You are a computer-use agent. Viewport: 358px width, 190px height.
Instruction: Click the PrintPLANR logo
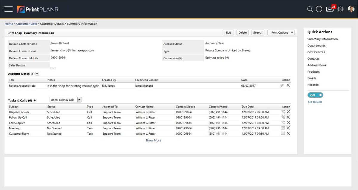pos(38,9)
